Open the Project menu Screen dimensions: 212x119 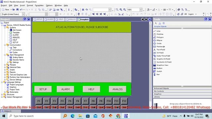coord(4,5)
